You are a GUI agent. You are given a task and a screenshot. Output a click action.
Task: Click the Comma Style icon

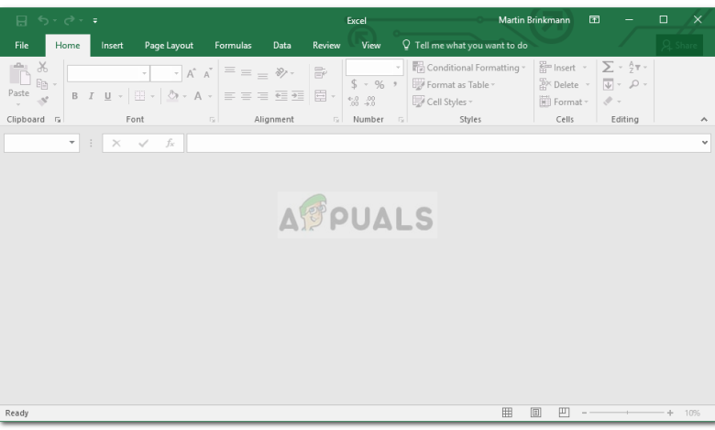pyautogui.click(x=395, y=84)
